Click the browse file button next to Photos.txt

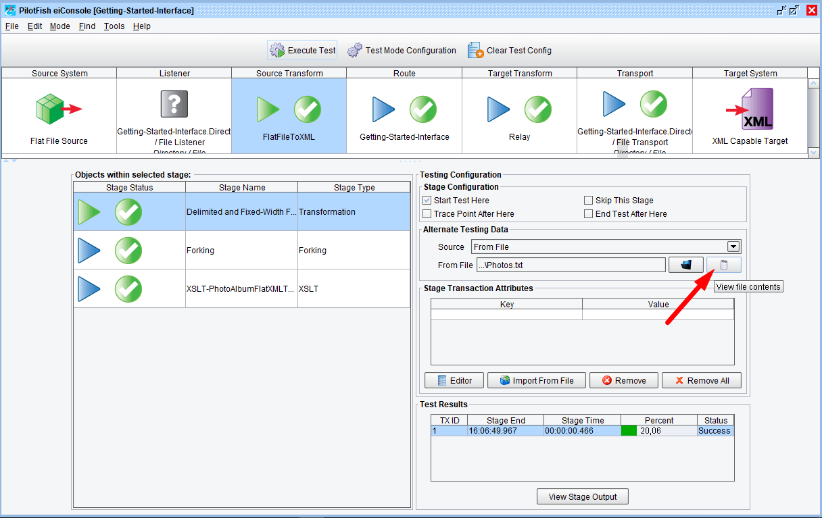pos(686,265)
